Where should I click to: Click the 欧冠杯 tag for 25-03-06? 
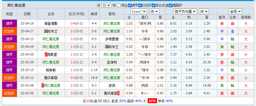click(x=9, y=93)
